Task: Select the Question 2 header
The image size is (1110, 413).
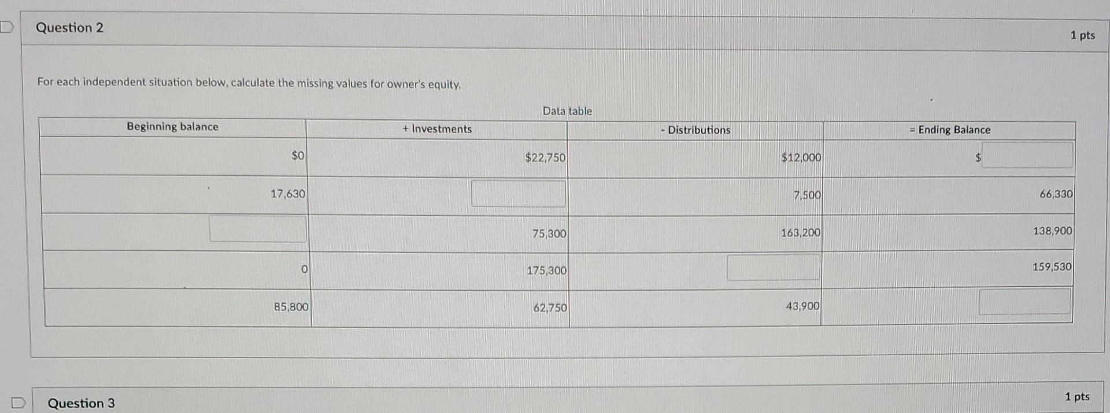Action: coord(71,28)
